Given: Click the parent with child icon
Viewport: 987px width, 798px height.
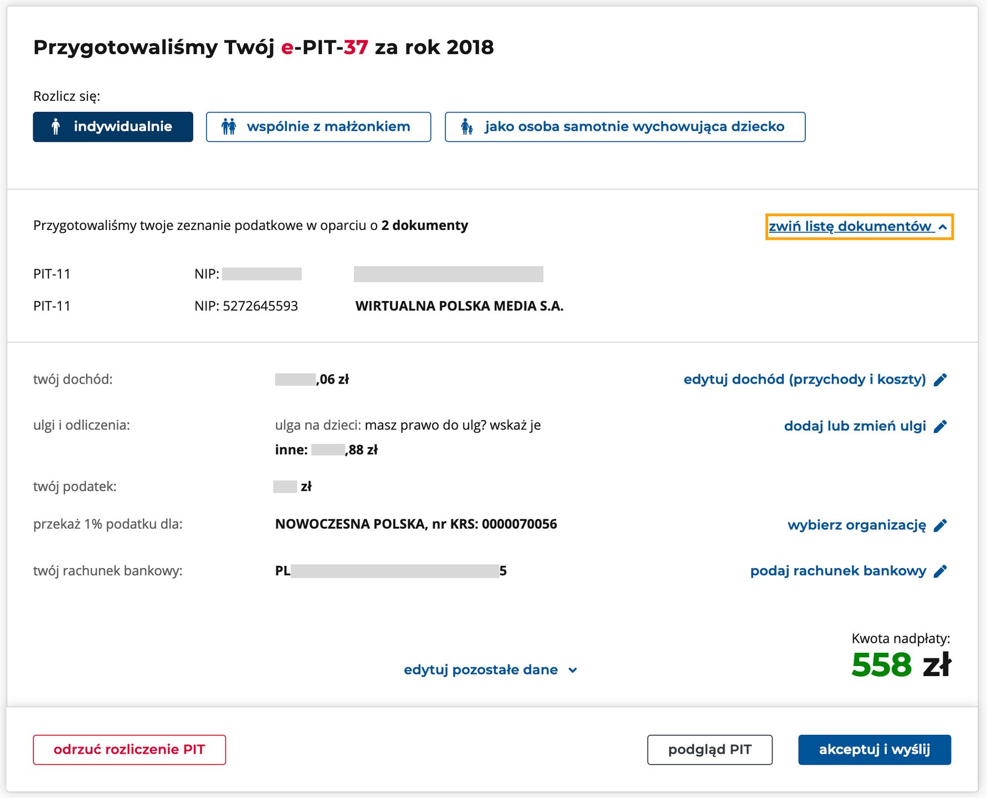Looking at the screenshot, I should click(x=467, y=127).
